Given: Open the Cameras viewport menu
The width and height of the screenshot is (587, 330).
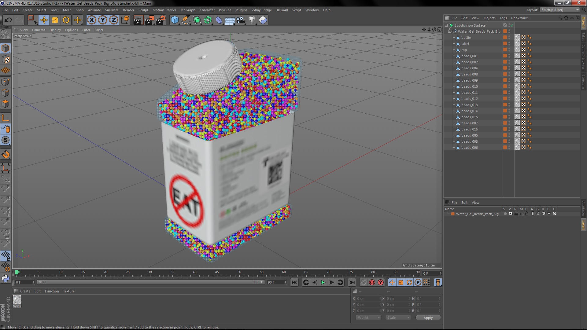Looking at the screenshot, I should [x=39, y=30].
